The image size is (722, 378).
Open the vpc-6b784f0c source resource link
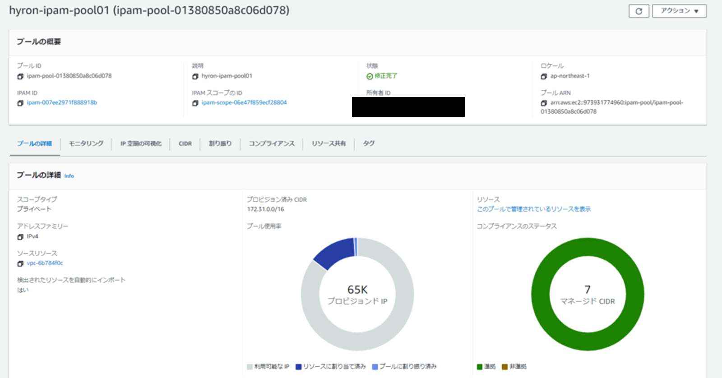tap(45, 263)
